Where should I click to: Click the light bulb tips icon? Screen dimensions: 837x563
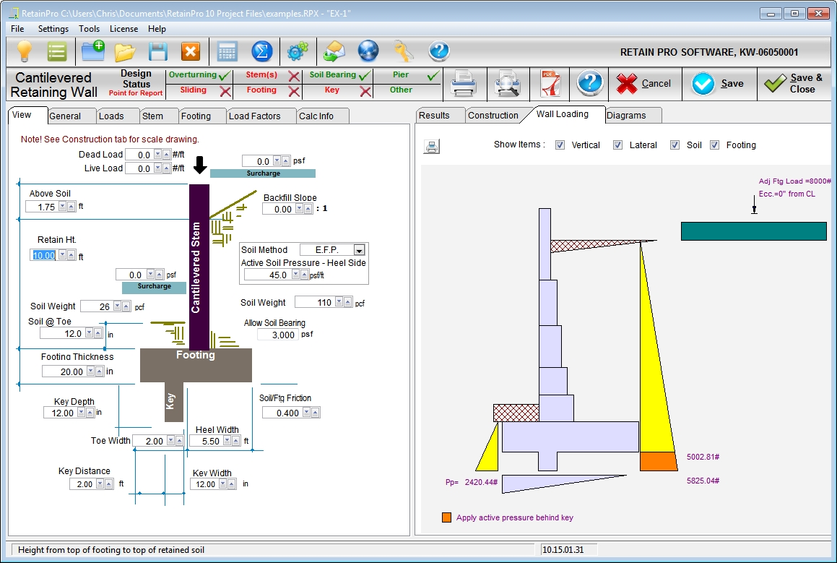24,52
